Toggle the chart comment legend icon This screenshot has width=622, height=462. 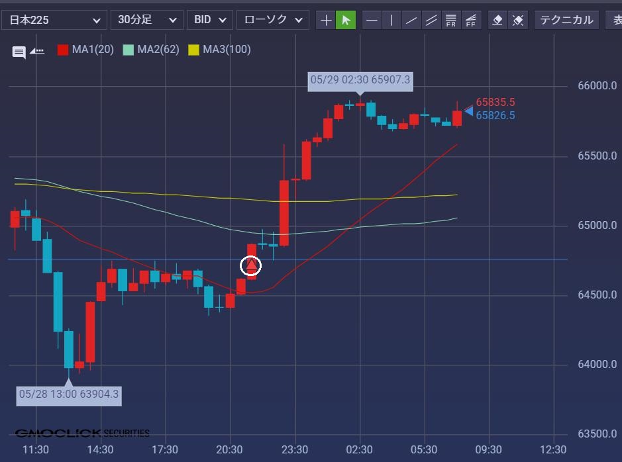[19, 52]
